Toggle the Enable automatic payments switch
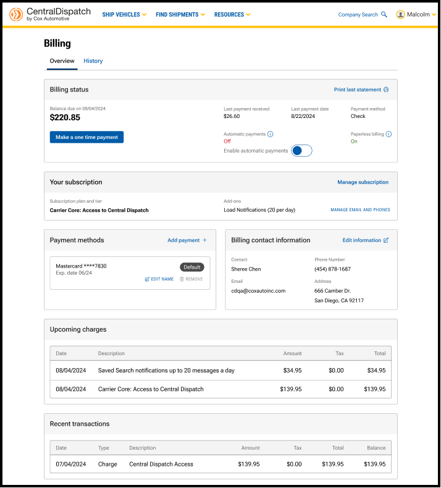The image size is (441, 488). pyautogui.click(x=301, y=151)
